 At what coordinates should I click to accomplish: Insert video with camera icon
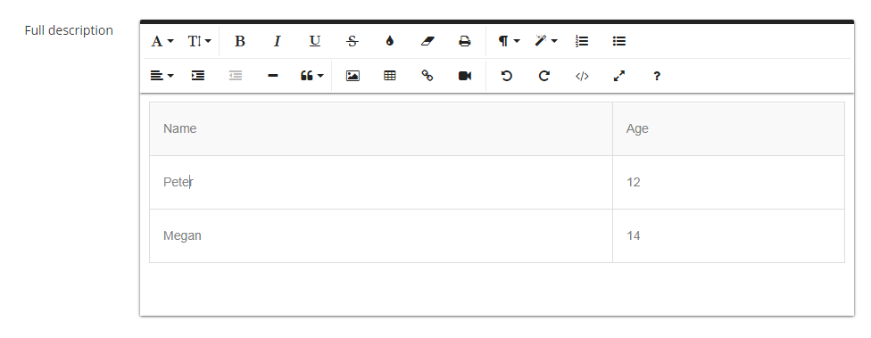point(464,76)
